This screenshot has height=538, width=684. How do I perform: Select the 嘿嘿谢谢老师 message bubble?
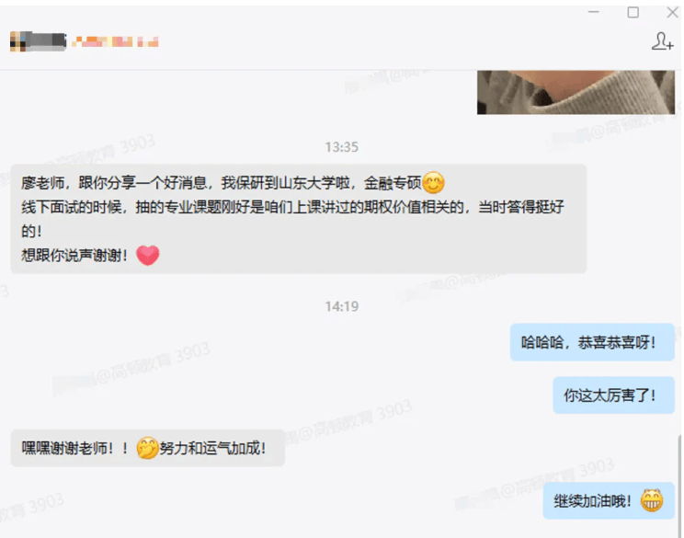[147, 448]
